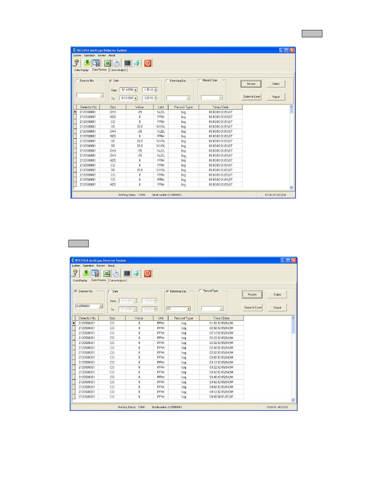
Task: Click the printer icon in the Date-filtered window
Action: point(117,63)
